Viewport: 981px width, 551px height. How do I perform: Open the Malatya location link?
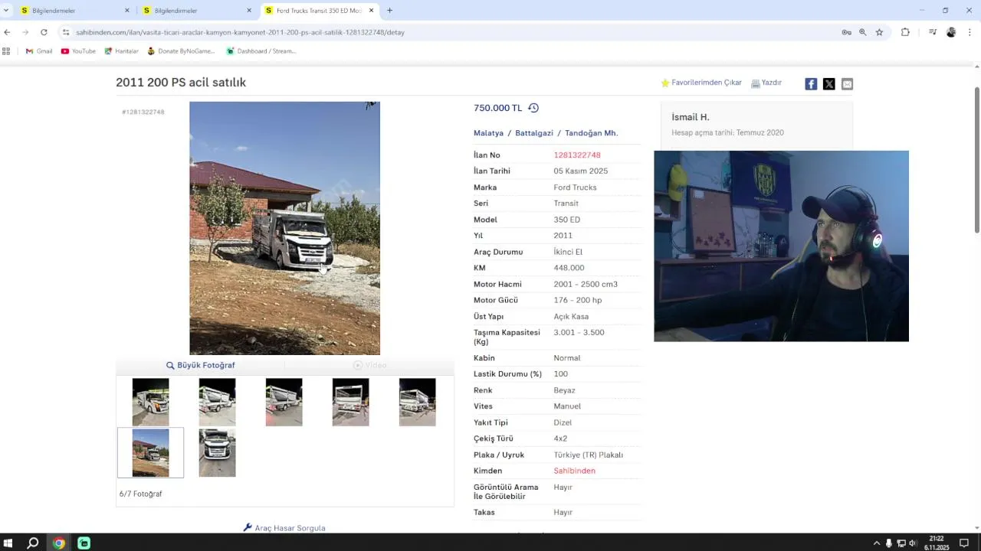click(x=488, y=133)
